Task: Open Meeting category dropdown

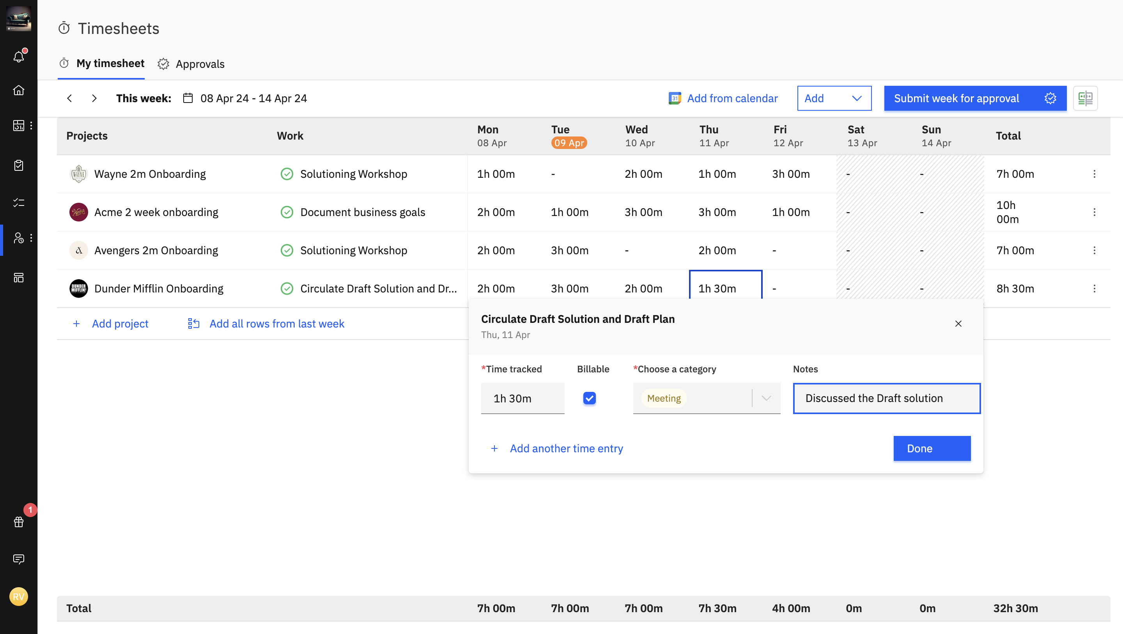Action: (766, 398)
